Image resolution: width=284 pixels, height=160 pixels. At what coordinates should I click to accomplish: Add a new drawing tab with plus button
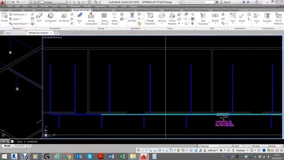pyautogui.click(x=57, y=33)
